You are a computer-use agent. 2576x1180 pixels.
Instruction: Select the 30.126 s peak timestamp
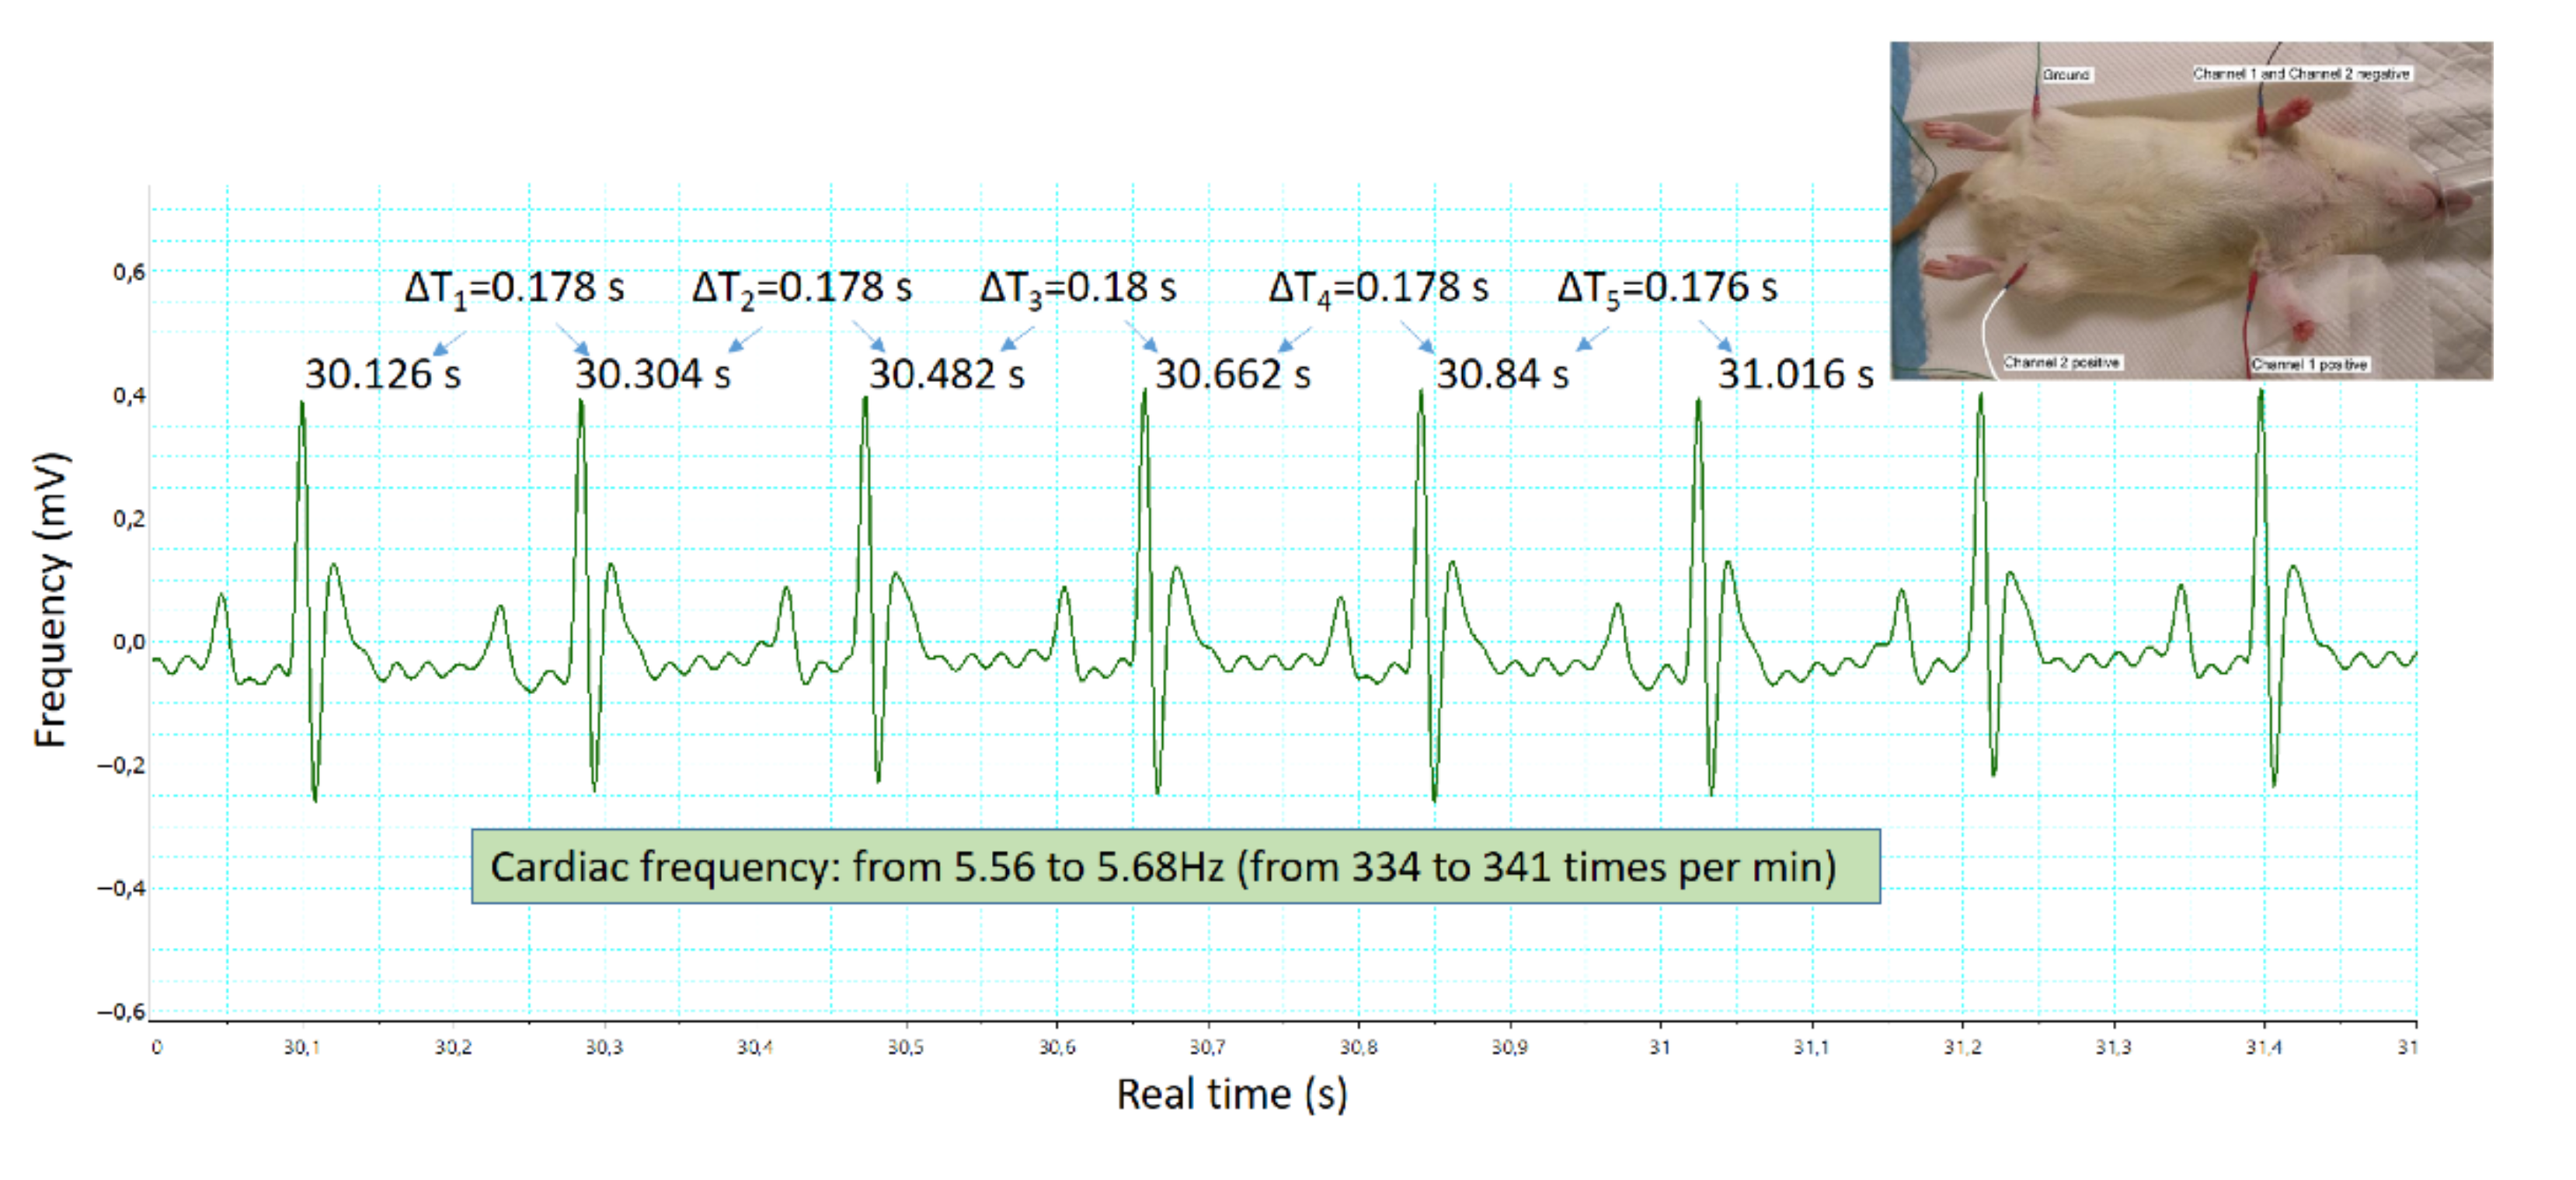pos(382,375)
